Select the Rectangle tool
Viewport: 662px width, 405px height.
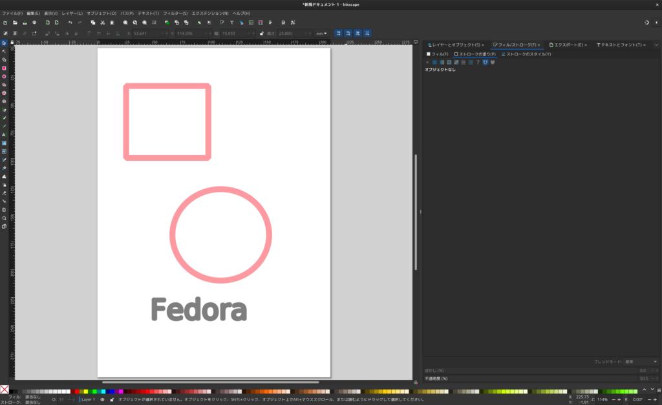(5, 68)
